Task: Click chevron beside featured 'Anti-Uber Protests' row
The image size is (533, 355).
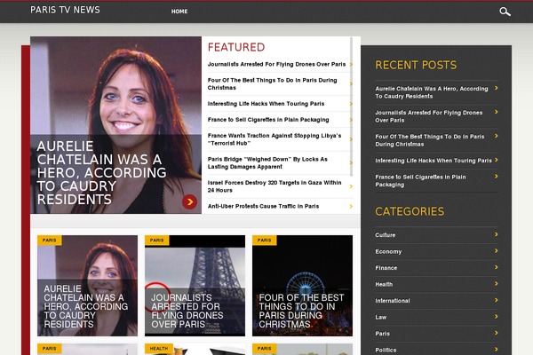Action: pyautogui.click(x=351, y=206)
